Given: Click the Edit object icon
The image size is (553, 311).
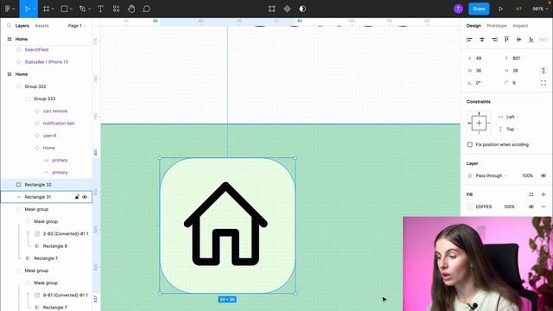Looking at the screenshot, I should pyautogui.click(x=271, y=9).
